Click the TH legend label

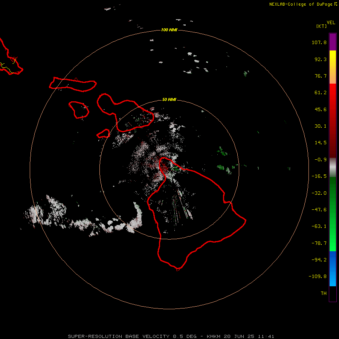pos(324,293)
